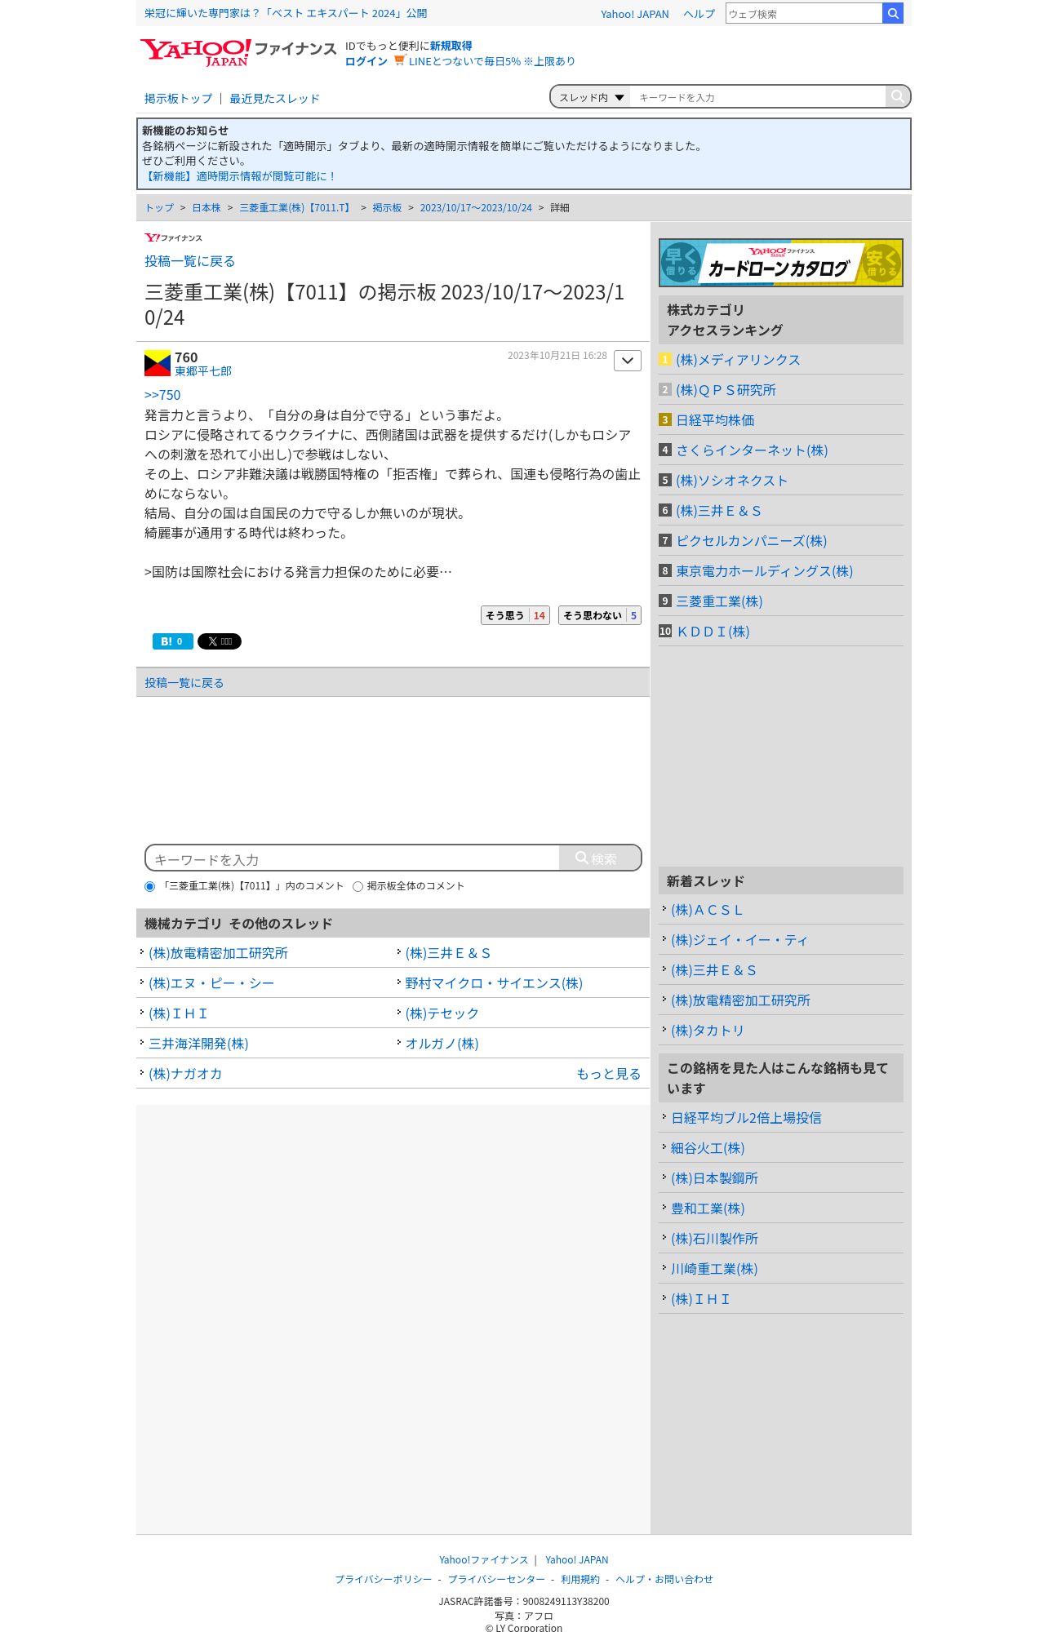
Task: Click the thread search magnifier icon
Action: click(x=897, y=96)
